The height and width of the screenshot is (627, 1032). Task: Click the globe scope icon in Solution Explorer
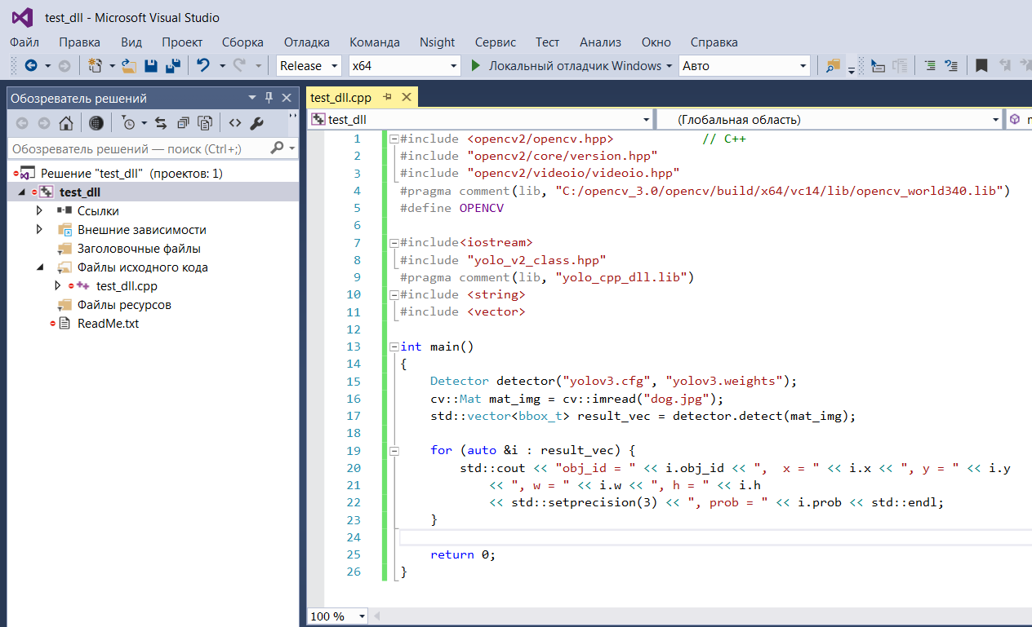[x=96, y=123]
